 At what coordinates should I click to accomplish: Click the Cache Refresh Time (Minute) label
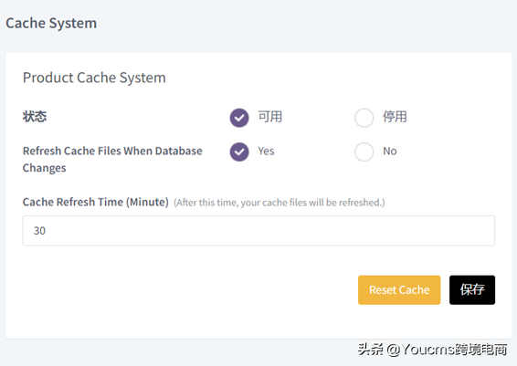click(x=96, y=202)
